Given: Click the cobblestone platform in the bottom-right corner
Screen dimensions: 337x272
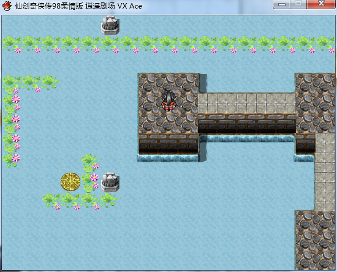Looking at the screenshot, I should (x=315, y=240).
